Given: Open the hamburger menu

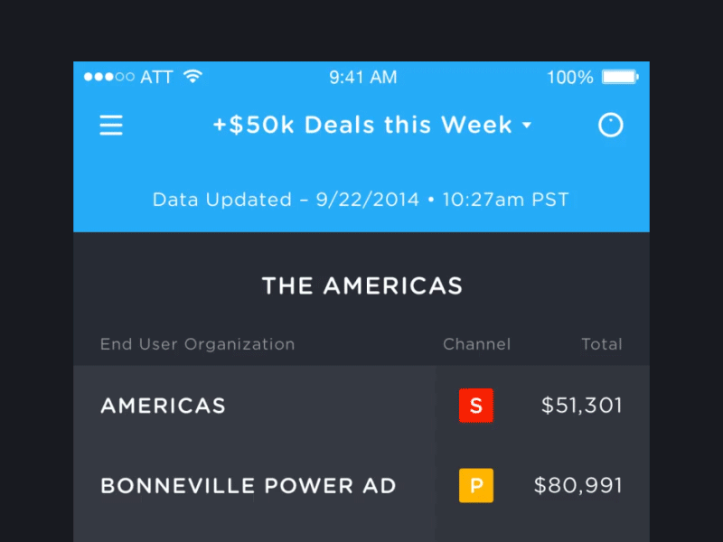Looking at the screenshot, I should pos(111,126).
